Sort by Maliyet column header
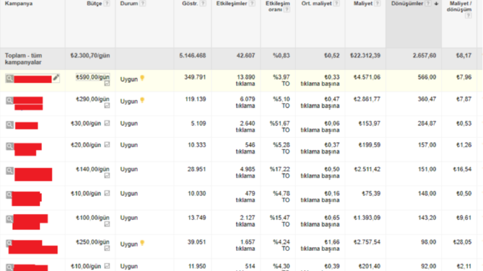The image size is (483, 271). [363, 4]
